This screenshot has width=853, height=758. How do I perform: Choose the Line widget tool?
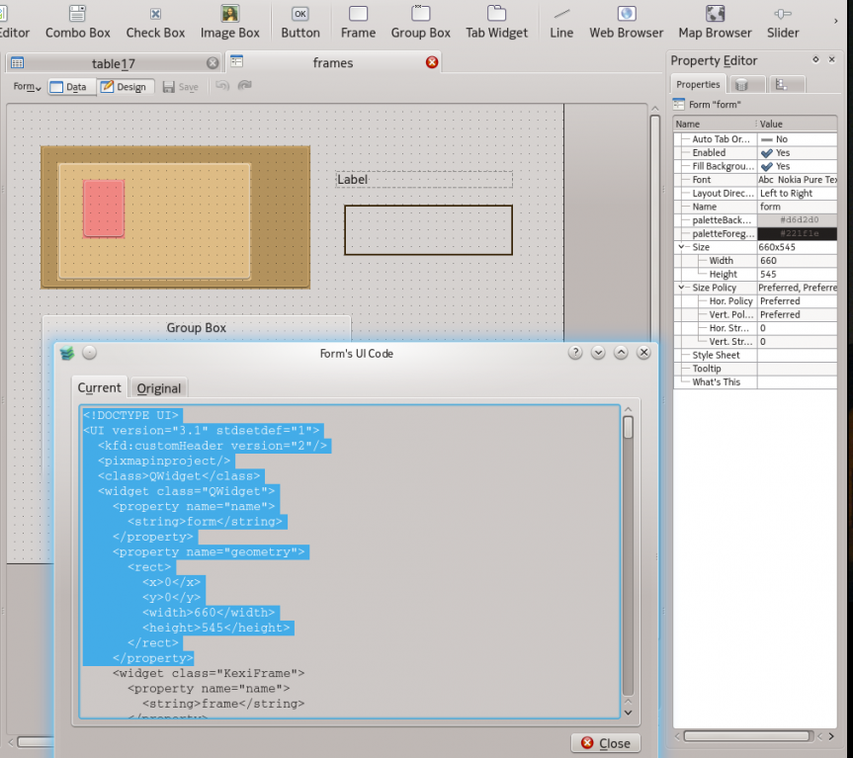561,23
